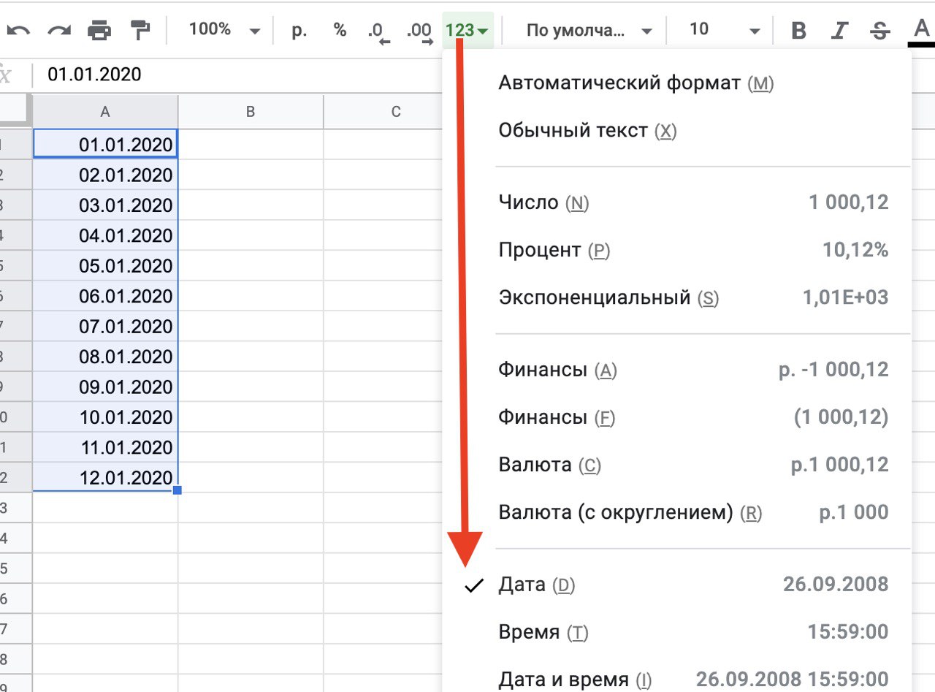
Task: Select column B header
Action: pos(251,112)
